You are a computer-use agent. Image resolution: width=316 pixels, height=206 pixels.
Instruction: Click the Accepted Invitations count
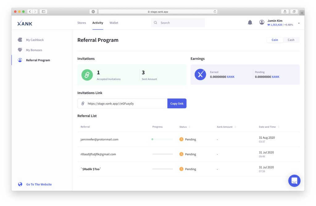[98, 72]
